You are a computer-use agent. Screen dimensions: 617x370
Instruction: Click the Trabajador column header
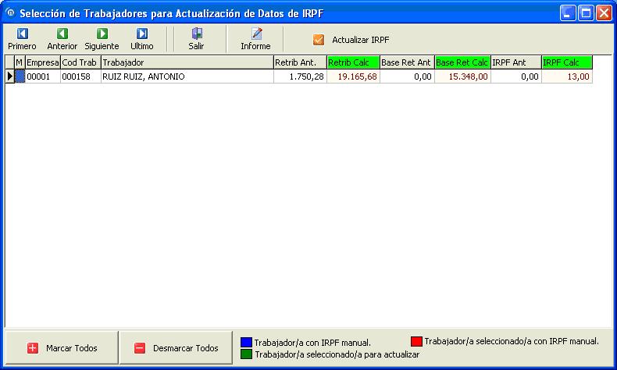pos(187,62)
